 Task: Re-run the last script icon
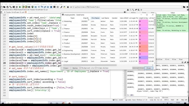tap(32, 7)
